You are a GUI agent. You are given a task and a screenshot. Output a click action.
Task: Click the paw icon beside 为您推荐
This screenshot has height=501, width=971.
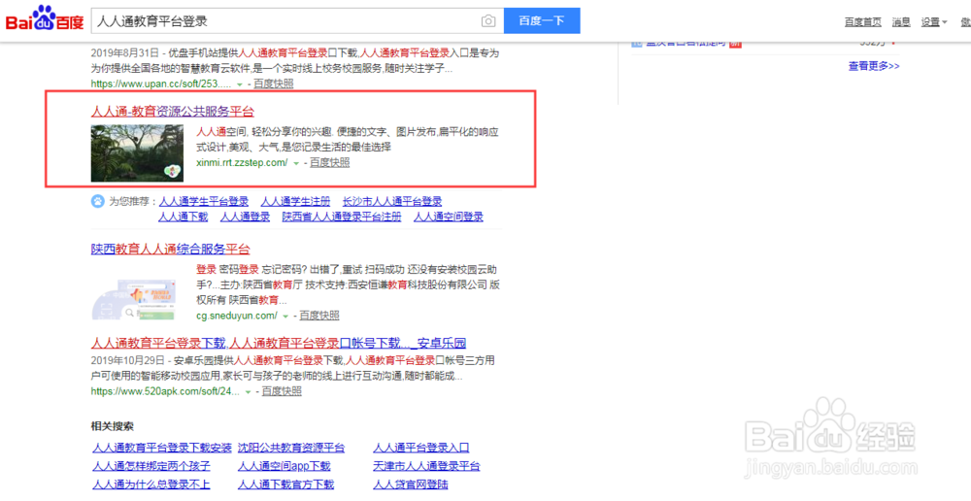(98, 201)
